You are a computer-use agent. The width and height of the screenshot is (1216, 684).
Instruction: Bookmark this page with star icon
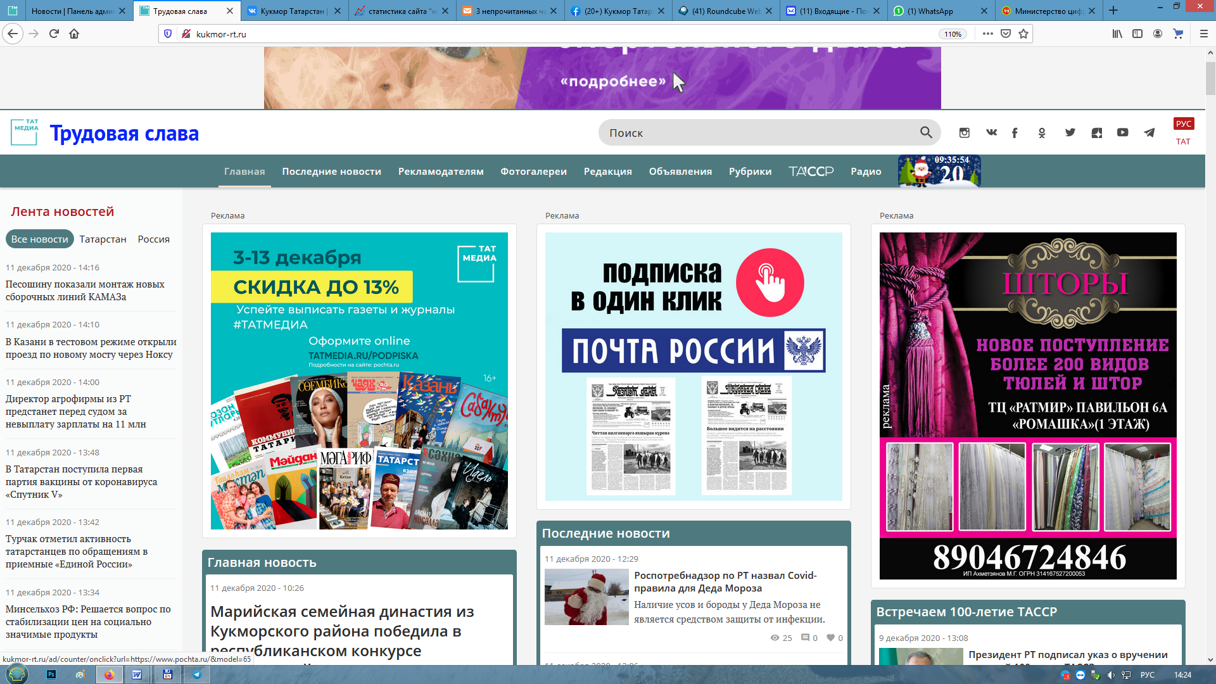tap(1023, 34)
